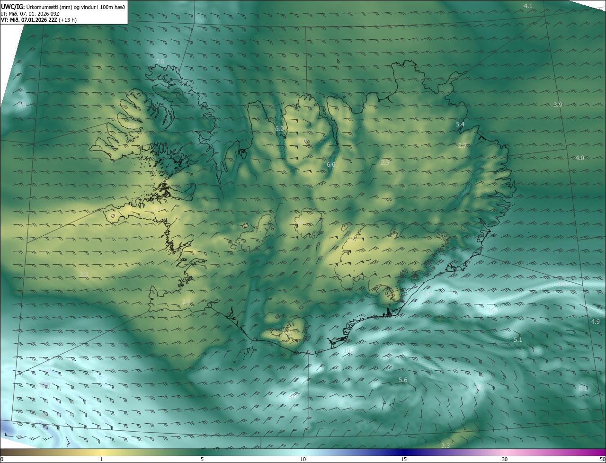Click the 'UWC/IG:' source label
The image size is (606, 463).
pyautogui.click(x=13, y=7)
